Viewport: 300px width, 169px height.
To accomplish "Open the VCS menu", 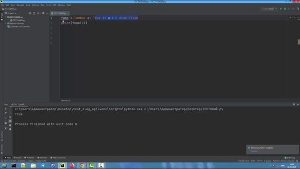I will [54, 5].
